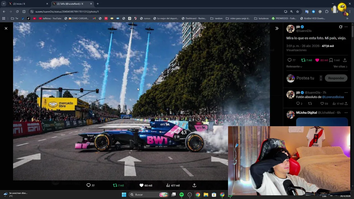The width and height of the screenshot is (354, 199).
Task: Open the three-dots menu on the MLicha Digital reply
Action: pos(346,113)
